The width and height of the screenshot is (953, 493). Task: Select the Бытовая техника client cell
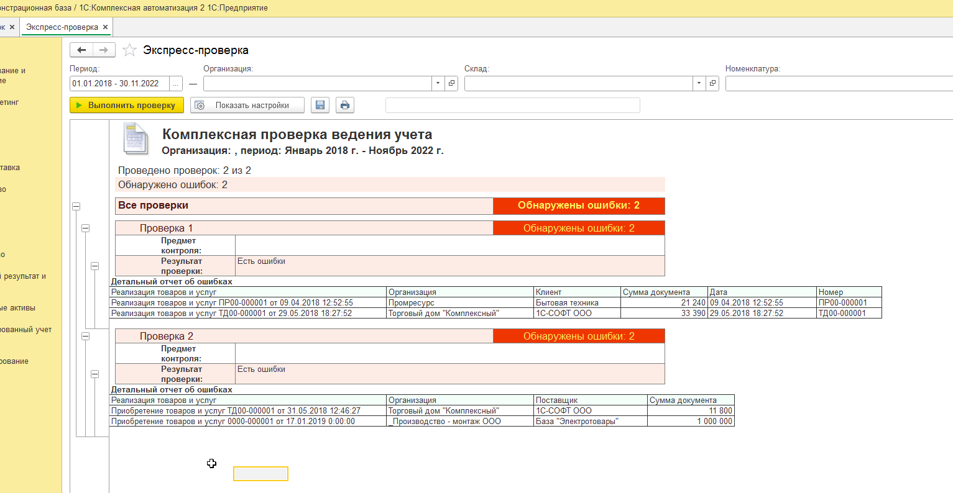(x=578, y=303)
